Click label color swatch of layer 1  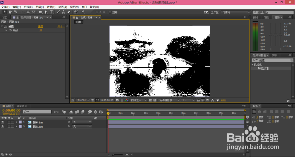click(x=20, y=122)
